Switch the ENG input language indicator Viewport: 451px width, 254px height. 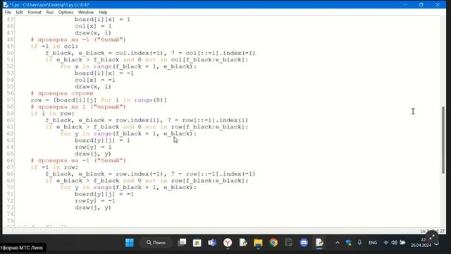[x=373, y=243]
